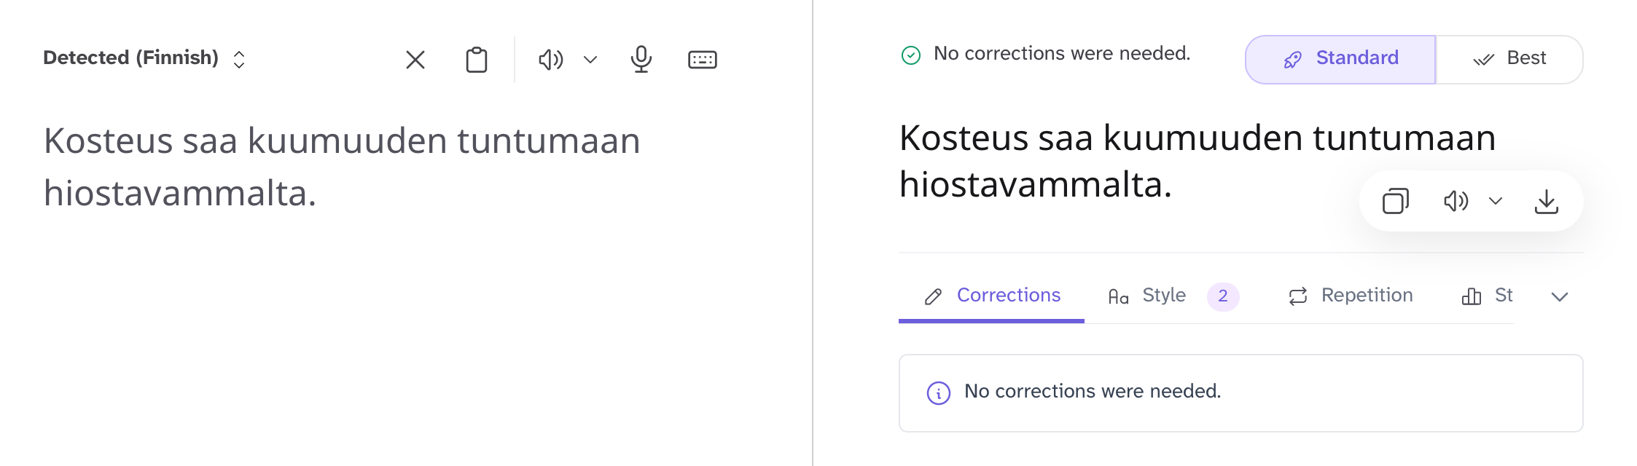The height and width of the screenshot is (466, 1637).
Task: Click the corrected output text
Action: (1197, 161)
